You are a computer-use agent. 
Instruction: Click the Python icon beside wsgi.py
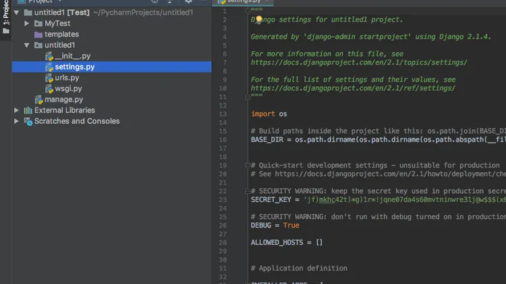tap(49, 89)
